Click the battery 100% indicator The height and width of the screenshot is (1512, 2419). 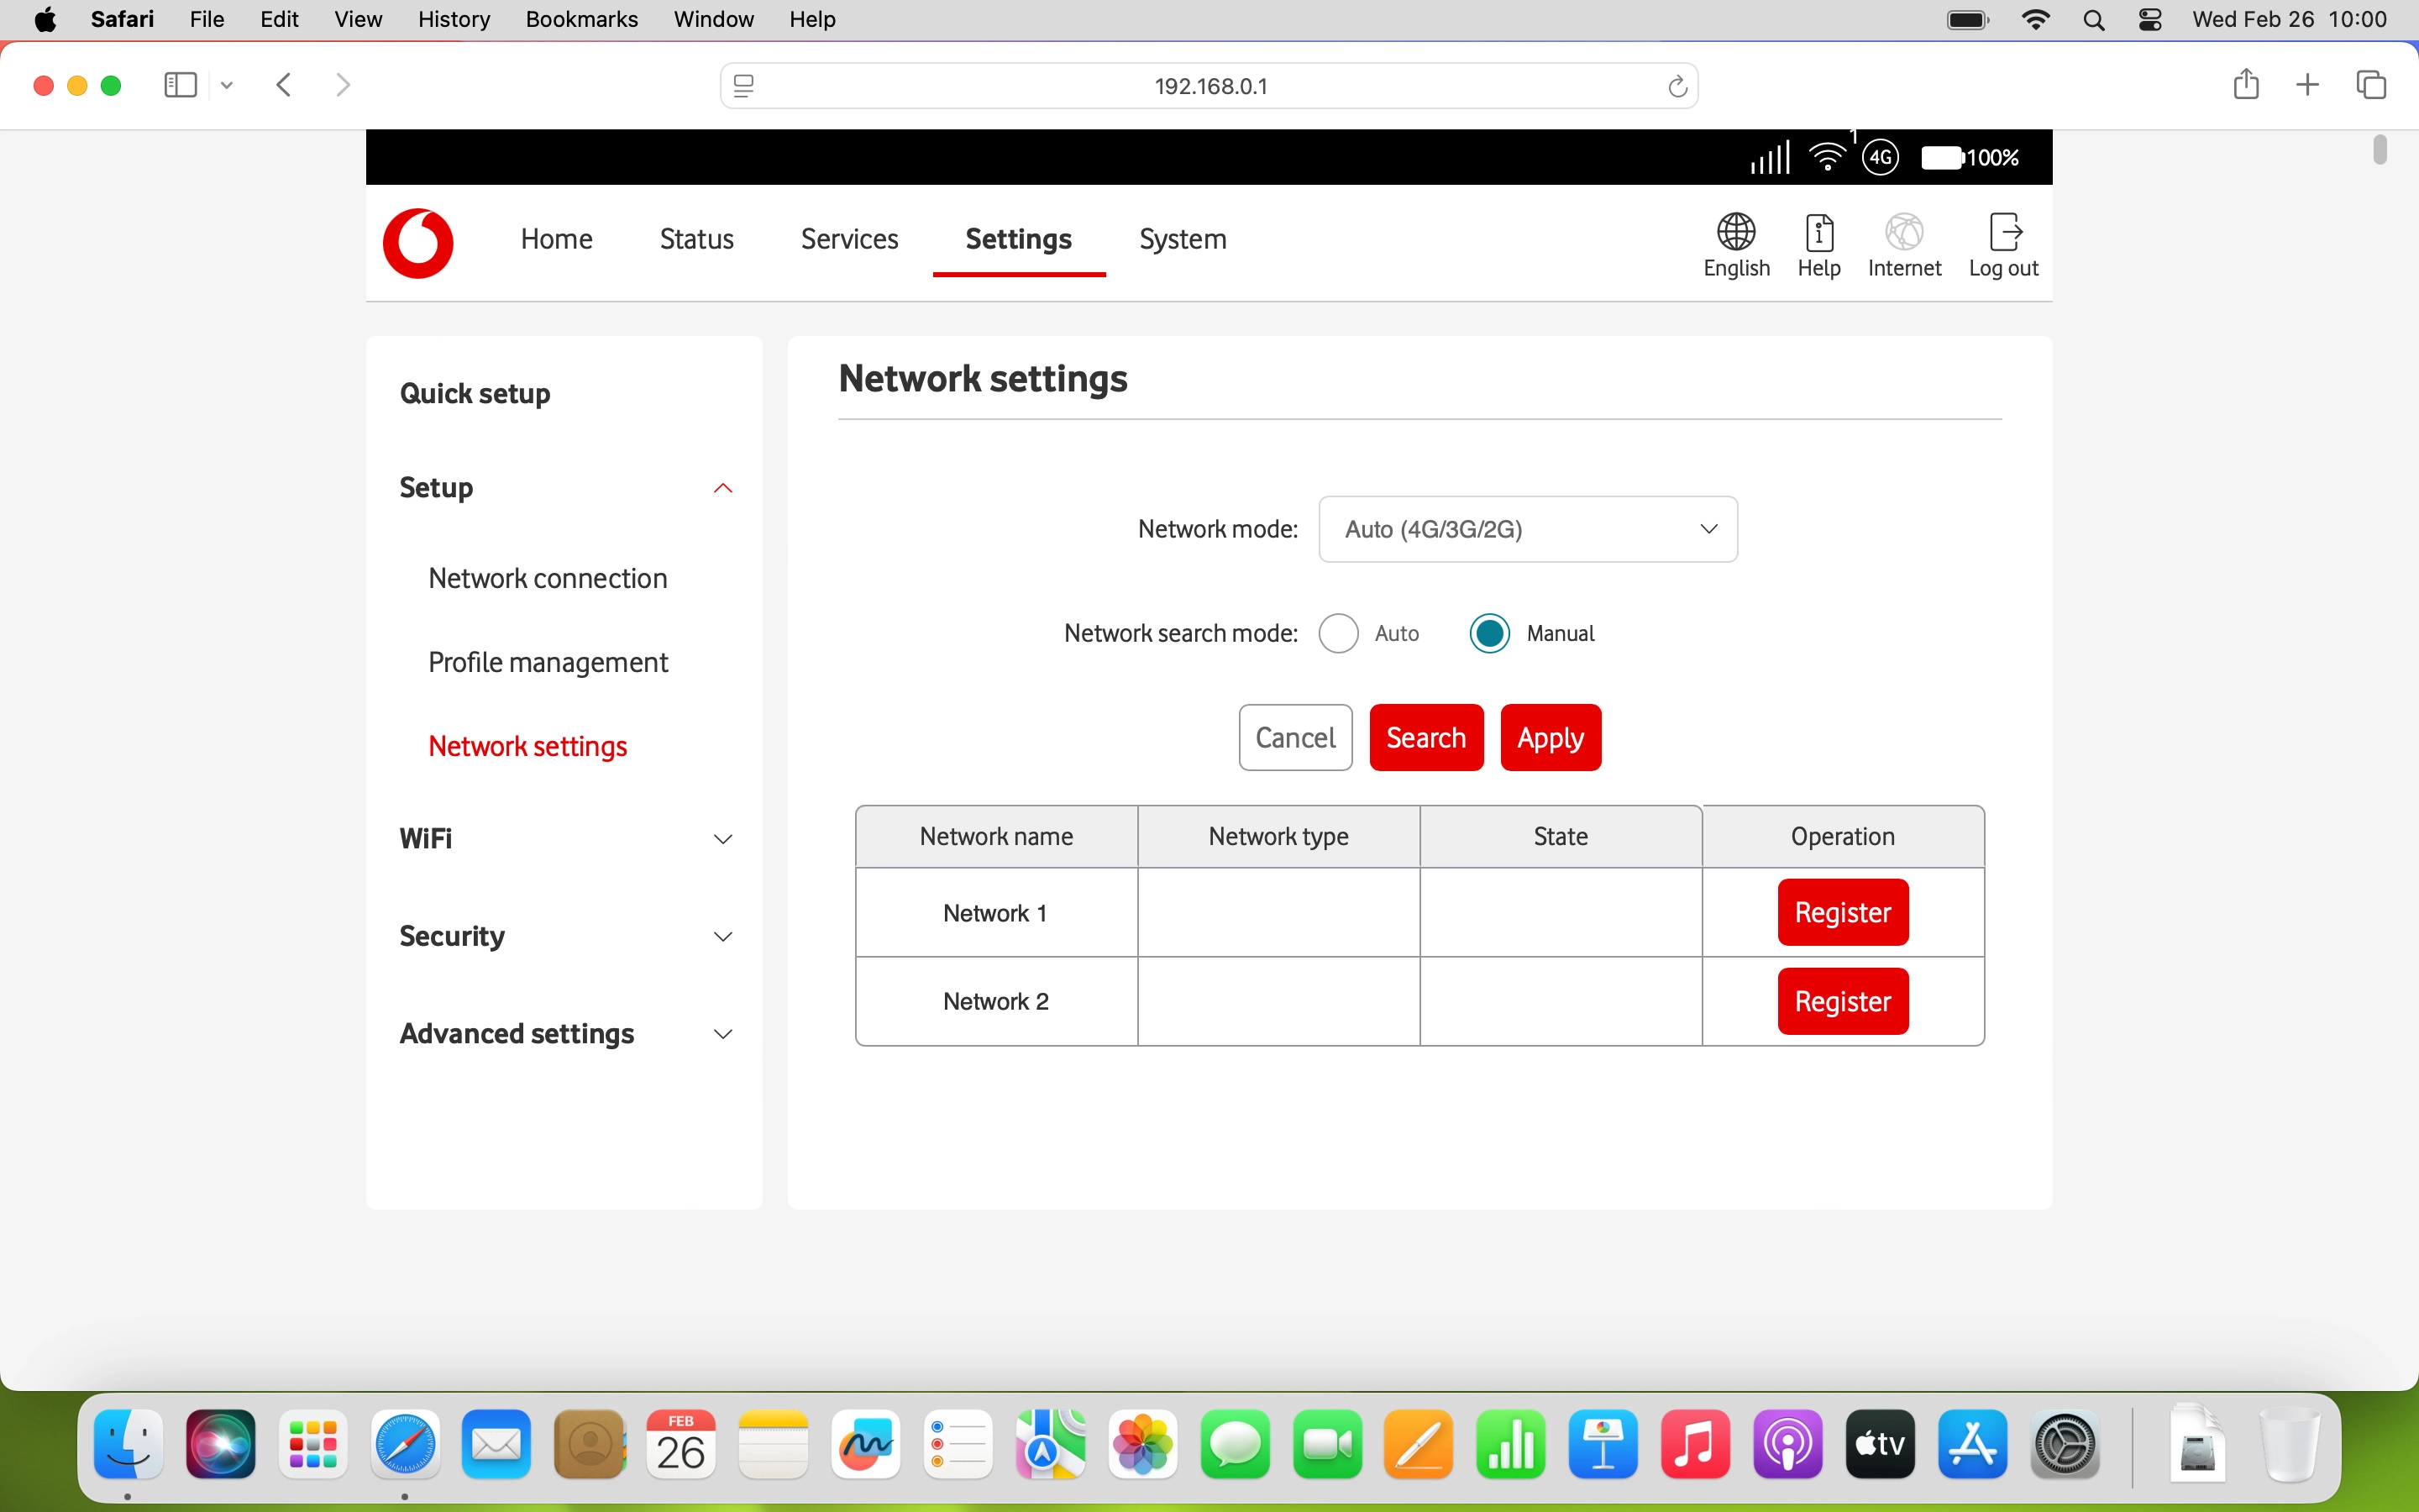[1970, 157]
